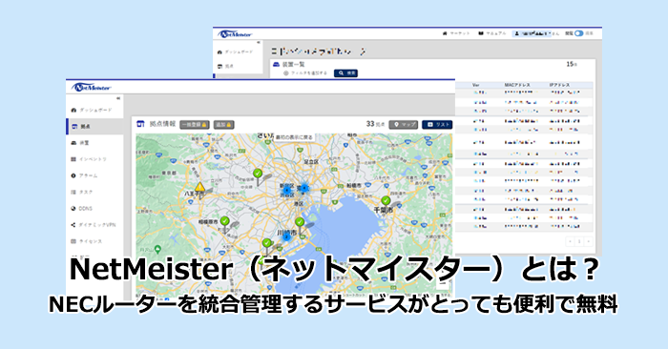Click the green check marker northwest of 新宿区

tap(258, 174)
